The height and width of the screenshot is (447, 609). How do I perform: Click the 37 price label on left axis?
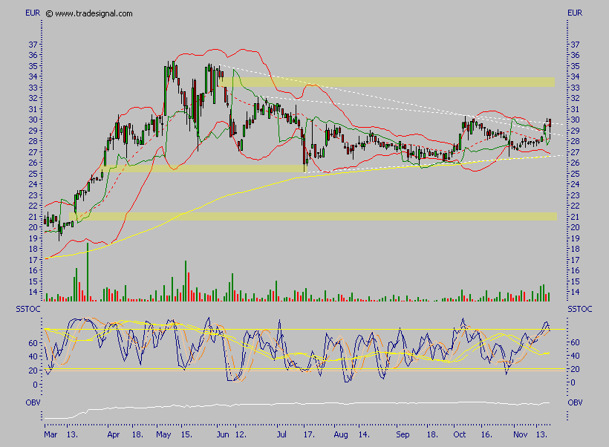[x=33, y=45]
